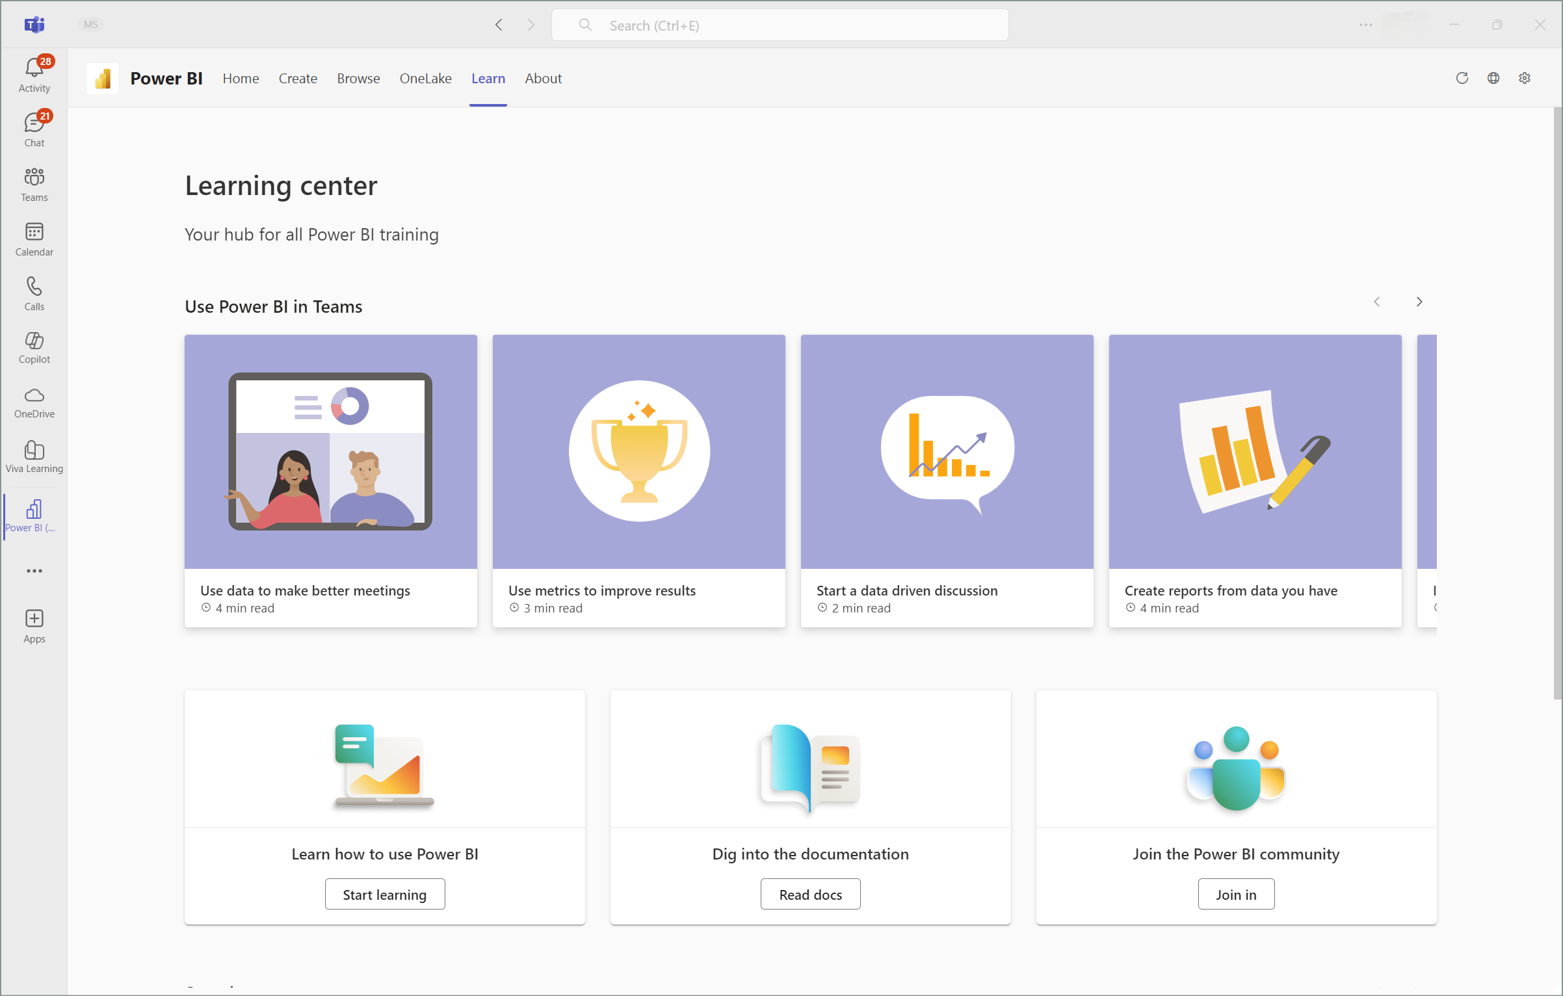
Task: Click 'Dig into the documentation' text
Action: [811, 854]
